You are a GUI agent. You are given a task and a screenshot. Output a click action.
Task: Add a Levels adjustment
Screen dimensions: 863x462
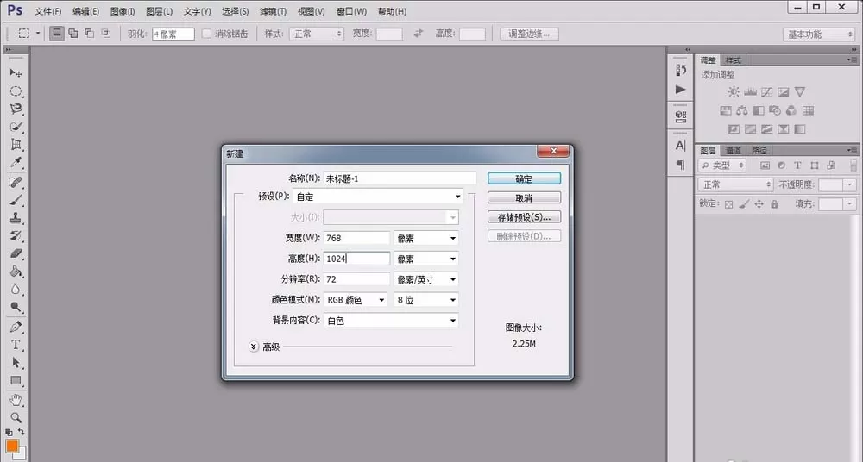750,92
